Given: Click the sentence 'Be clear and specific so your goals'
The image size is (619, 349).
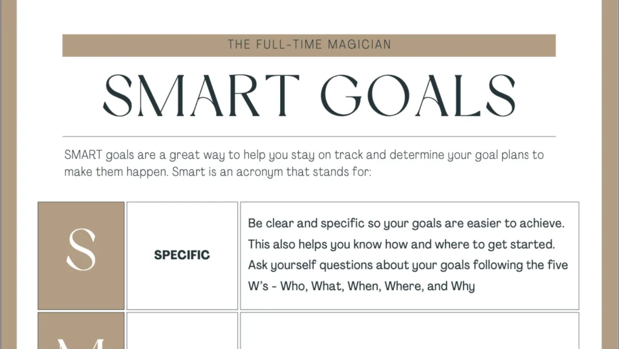Looking at the screenshot, I should click(x=407, y=224).
